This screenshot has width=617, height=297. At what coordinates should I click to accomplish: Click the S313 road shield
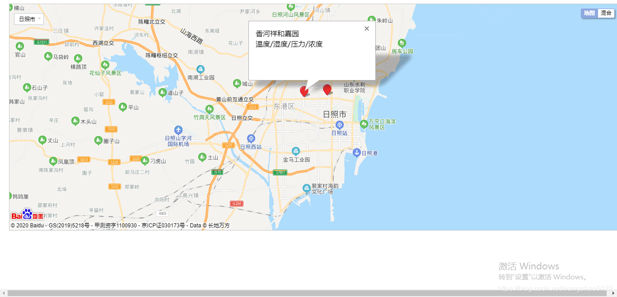point(252,107)
